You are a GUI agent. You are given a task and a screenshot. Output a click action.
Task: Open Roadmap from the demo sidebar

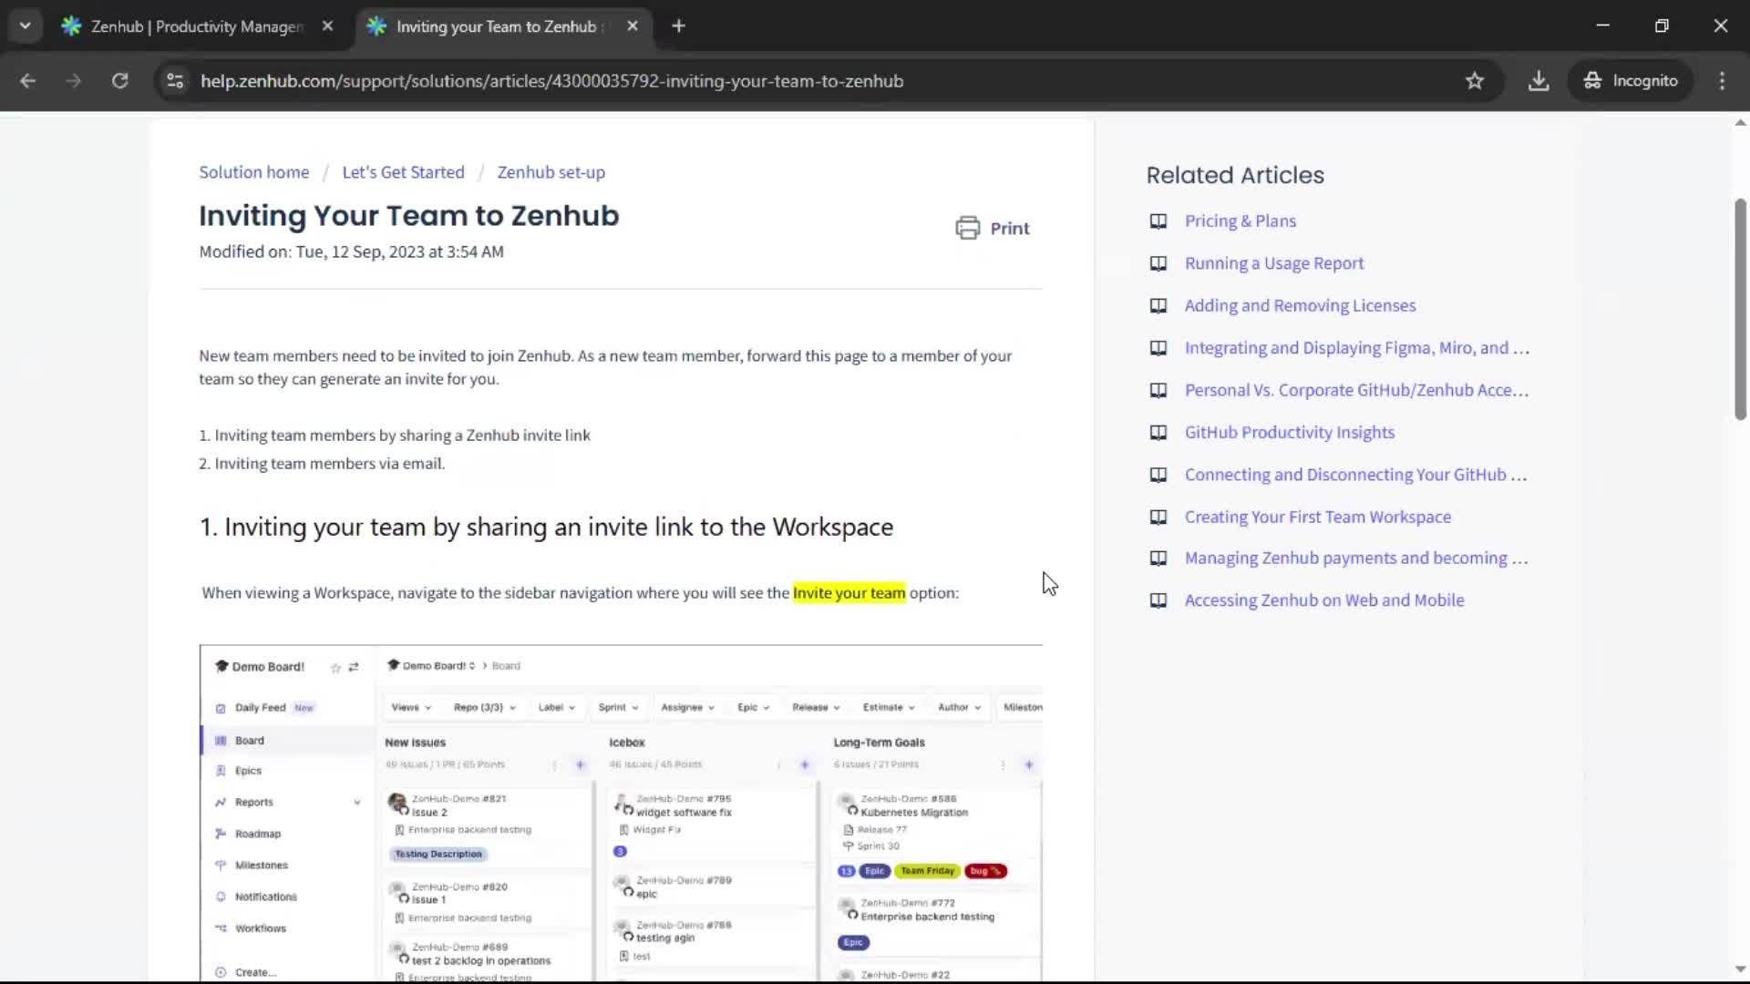click(x=258, y=833)
